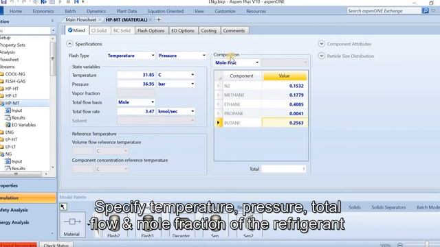Click the Value column header
440x247 pixels.
285,76
